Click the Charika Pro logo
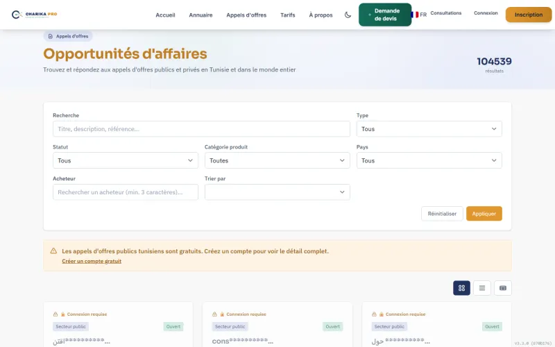The image size is (555, 347). pos(34,15)
